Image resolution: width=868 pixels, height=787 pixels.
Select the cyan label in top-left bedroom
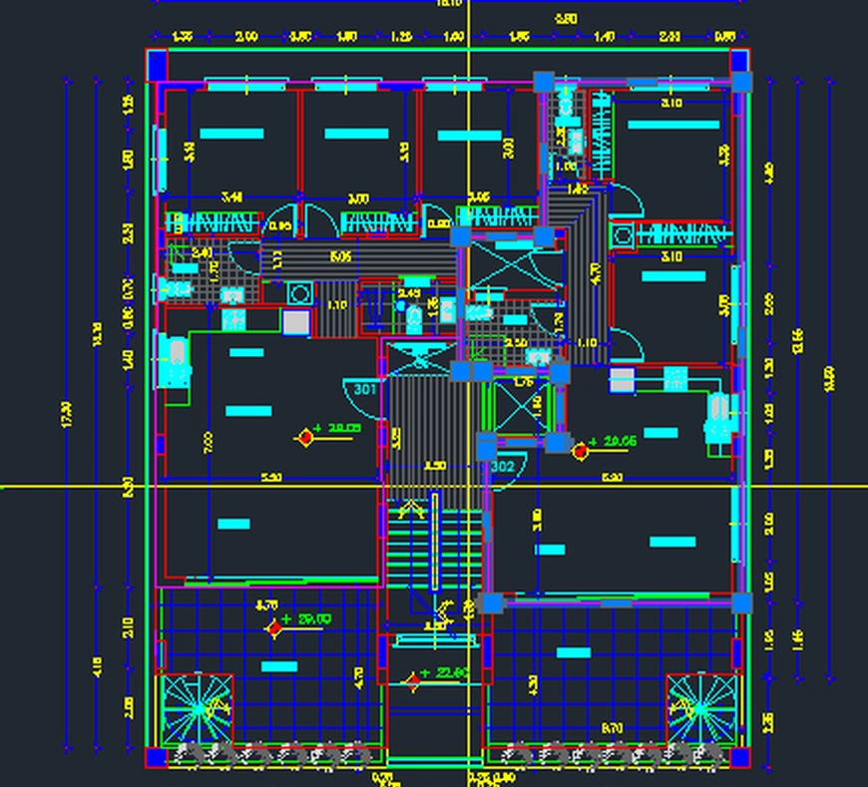[231, 133]
